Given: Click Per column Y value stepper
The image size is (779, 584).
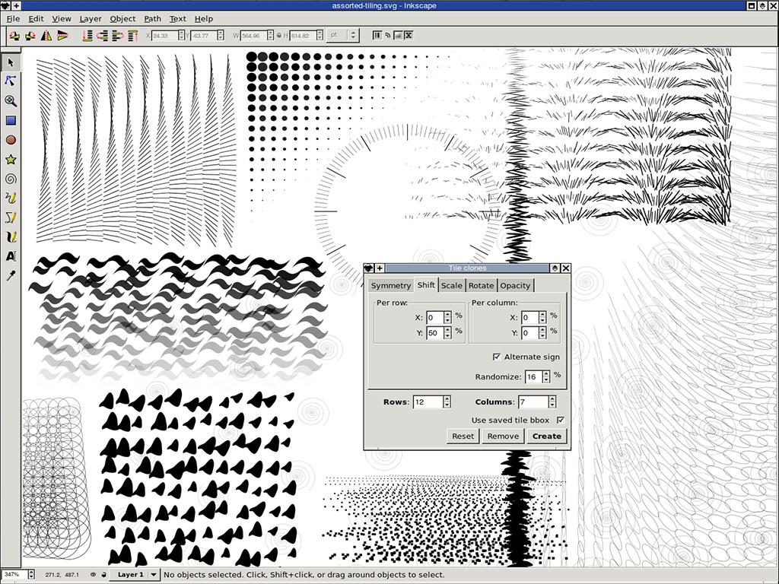Looking at the screenshot, I should (x=542, y=333).
